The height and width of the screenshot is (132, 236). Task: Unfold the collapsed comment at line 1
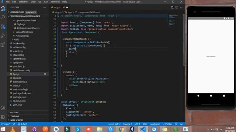pos(59,16)
